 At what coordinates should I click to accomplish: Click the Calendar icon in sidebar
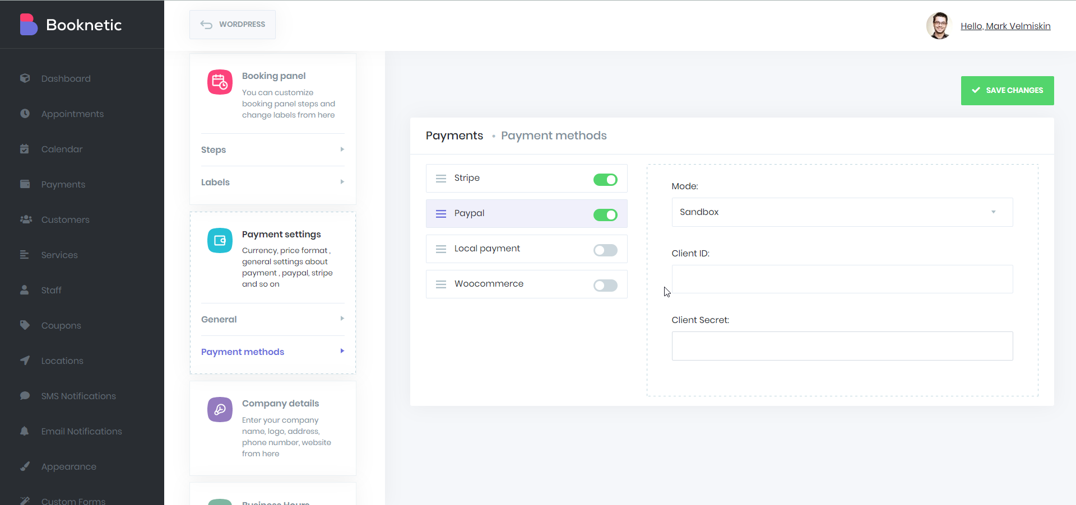click(25, 149)
